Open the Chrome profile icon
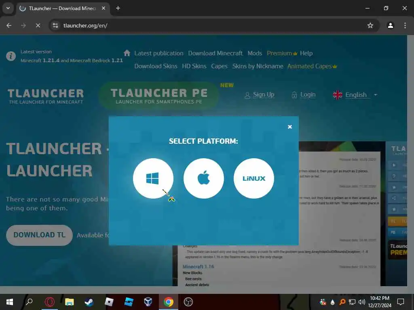Viewport: 414px width, 310px height. click(391, 25)
